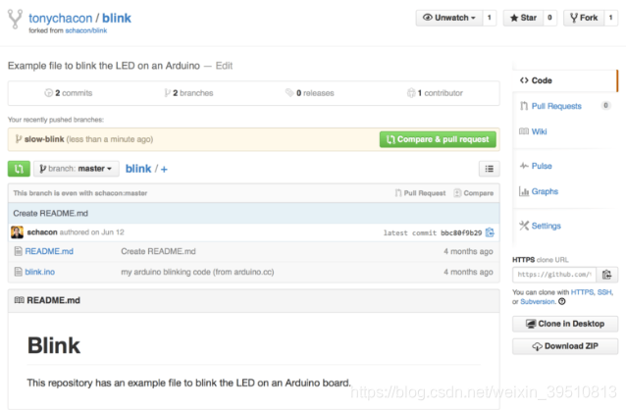Open the Pulse sidebar tab
626x410 pixels.
click(x=542, y=166)
